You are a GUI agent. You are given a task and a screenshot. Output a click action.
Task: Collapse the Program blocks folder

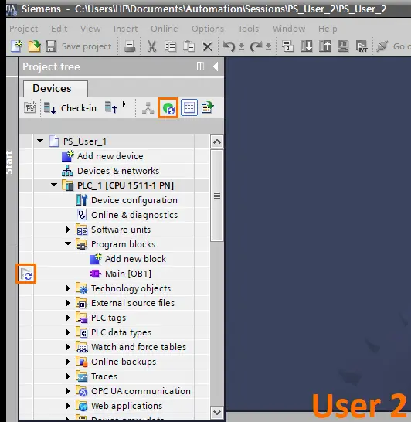point(68,243)
